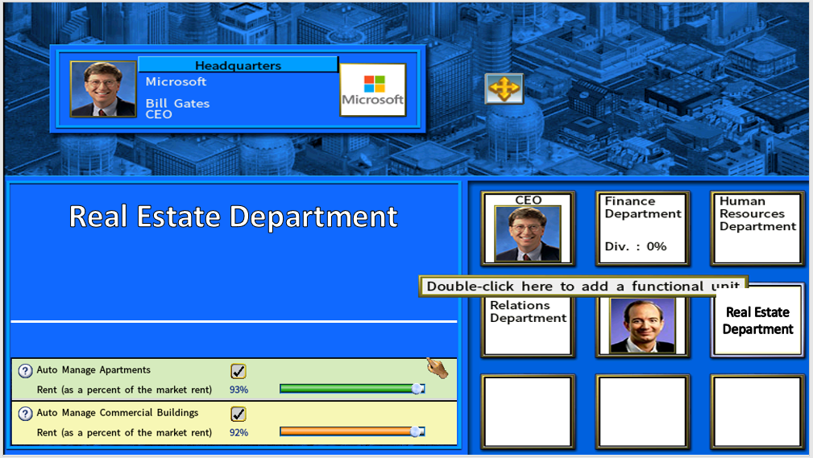813x458 pixels.
Task: Click the apartments rent green slider handle
Action: click(417, 389)
